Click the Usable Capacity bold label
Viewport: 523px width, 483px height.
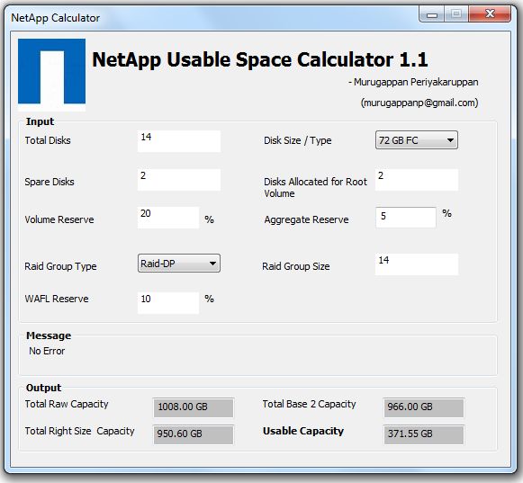(x=303, y=431)
